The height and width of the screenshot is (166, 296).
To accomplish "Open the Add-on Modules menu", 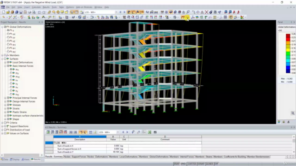I will 84,7.
